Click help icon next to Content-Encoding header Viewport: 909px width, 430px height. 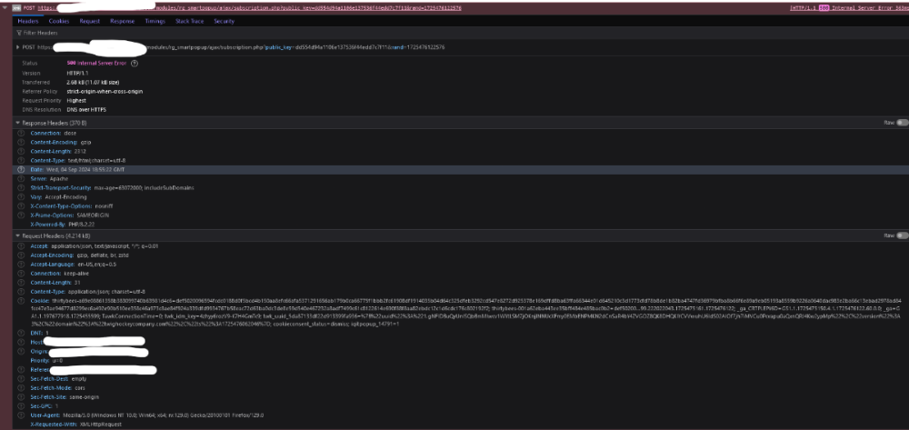coord(22,142)
